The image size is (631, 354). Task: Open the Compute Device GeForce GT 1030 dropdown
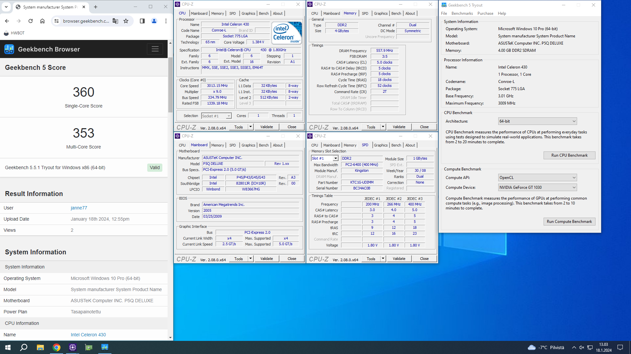(x=537, y=187)
